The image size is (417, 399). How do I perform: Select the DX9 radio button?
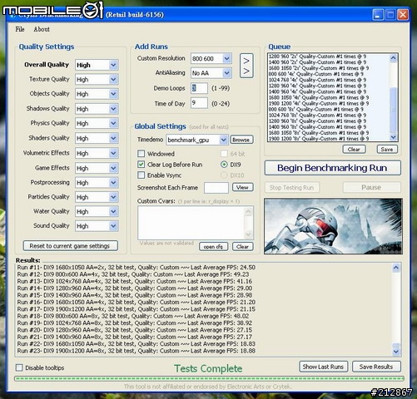coord(224,165)
